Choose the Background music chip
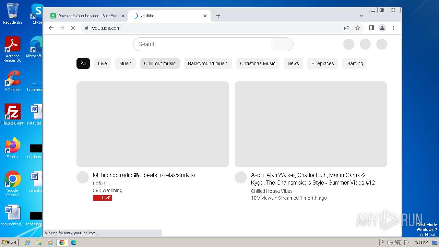439x247 pixels. click(x=208, y=63)
